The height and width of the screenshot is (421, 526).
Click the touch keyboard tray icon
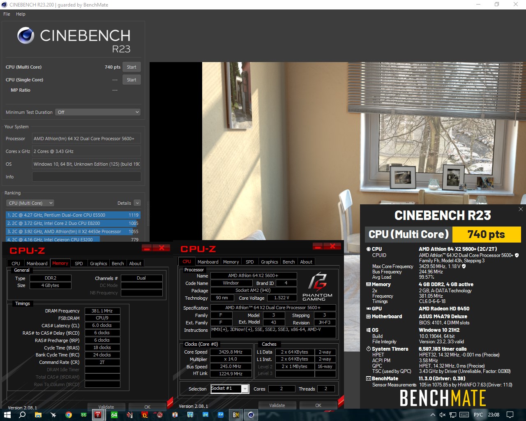click(x=464, y=415)
